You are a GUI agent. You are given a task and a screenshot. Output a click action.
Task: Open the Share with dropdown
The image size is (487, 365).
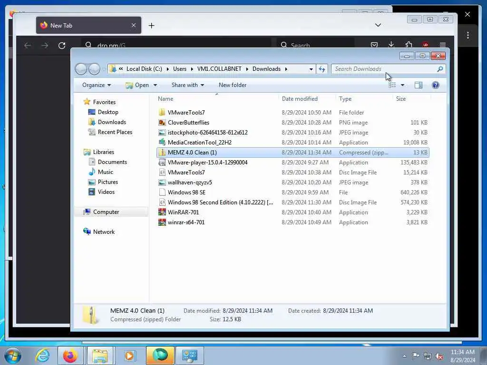[x=187, y=85]
